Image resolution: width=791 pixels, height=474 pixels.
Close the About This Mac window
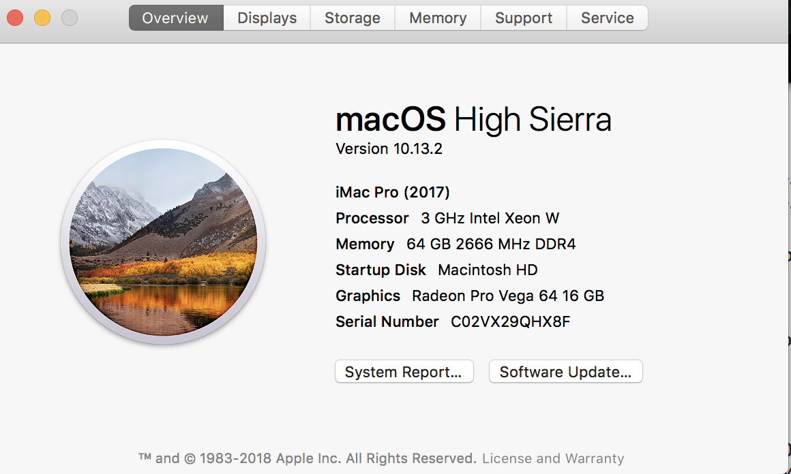[15, 18]
